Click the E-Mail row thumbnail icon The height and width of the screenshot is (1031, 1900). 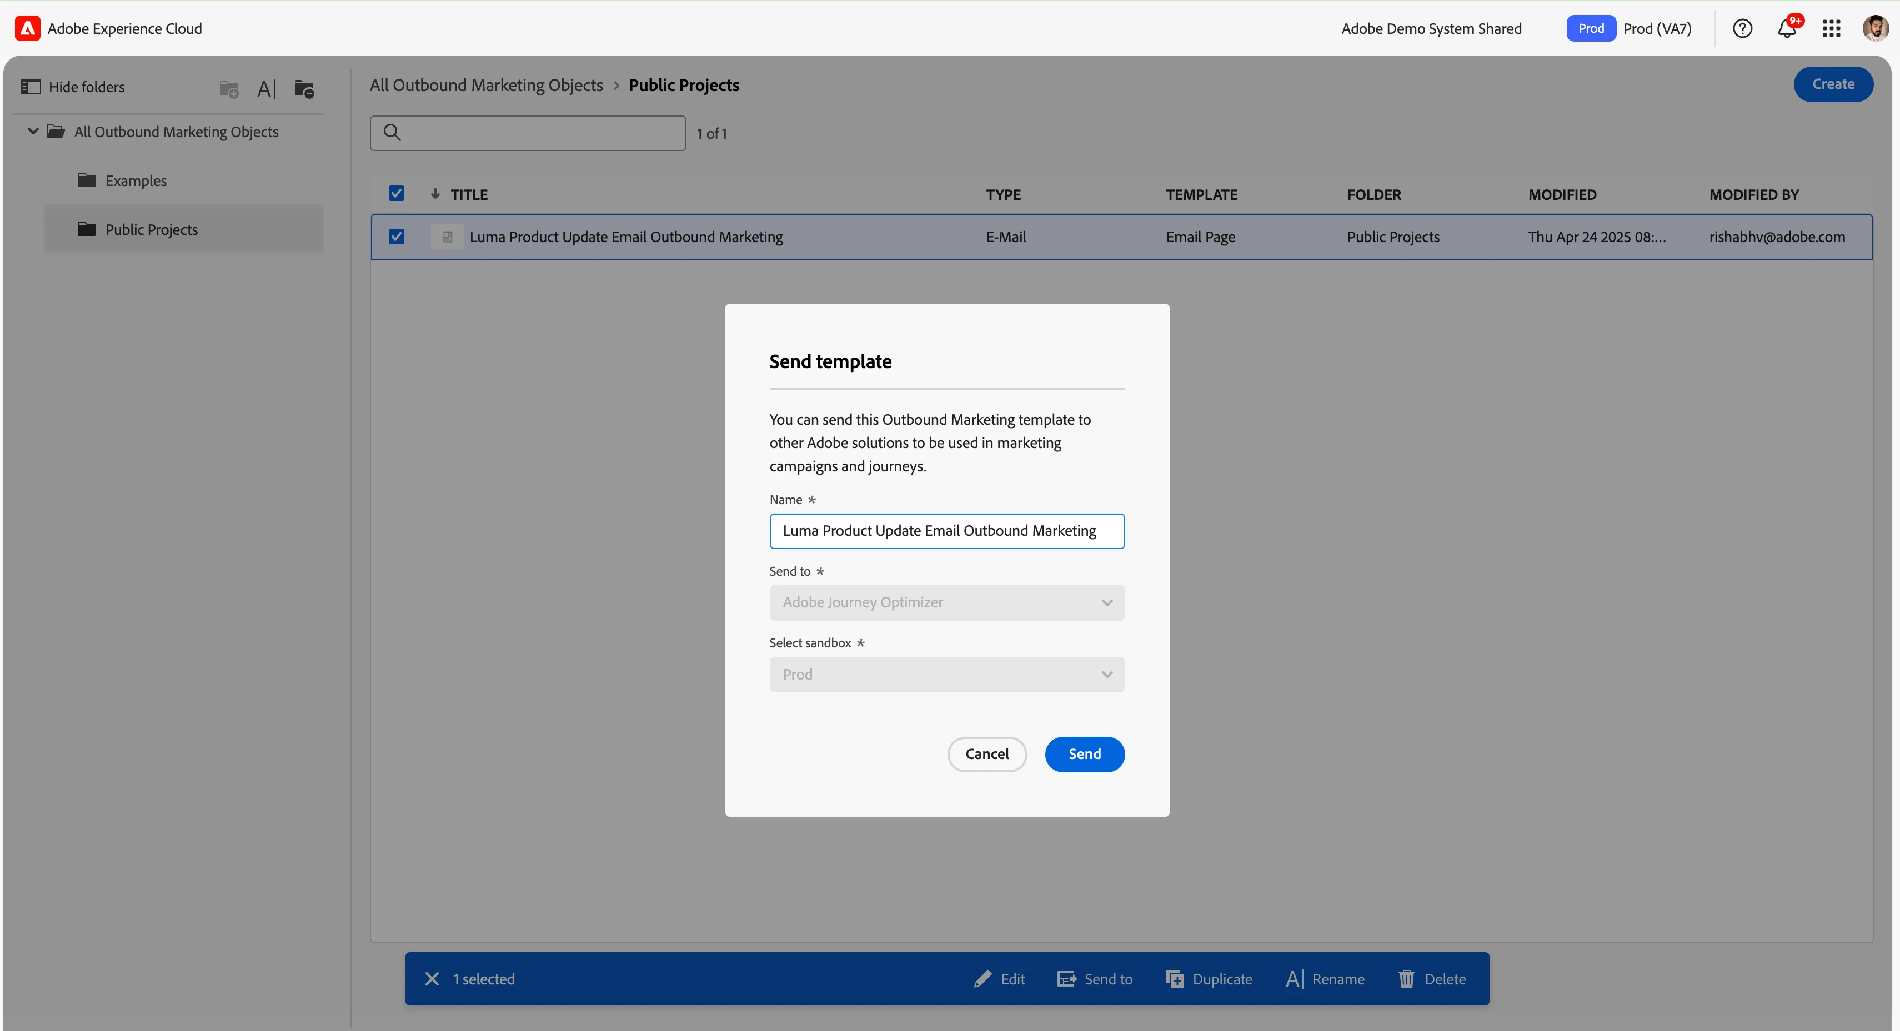(447, 237)
